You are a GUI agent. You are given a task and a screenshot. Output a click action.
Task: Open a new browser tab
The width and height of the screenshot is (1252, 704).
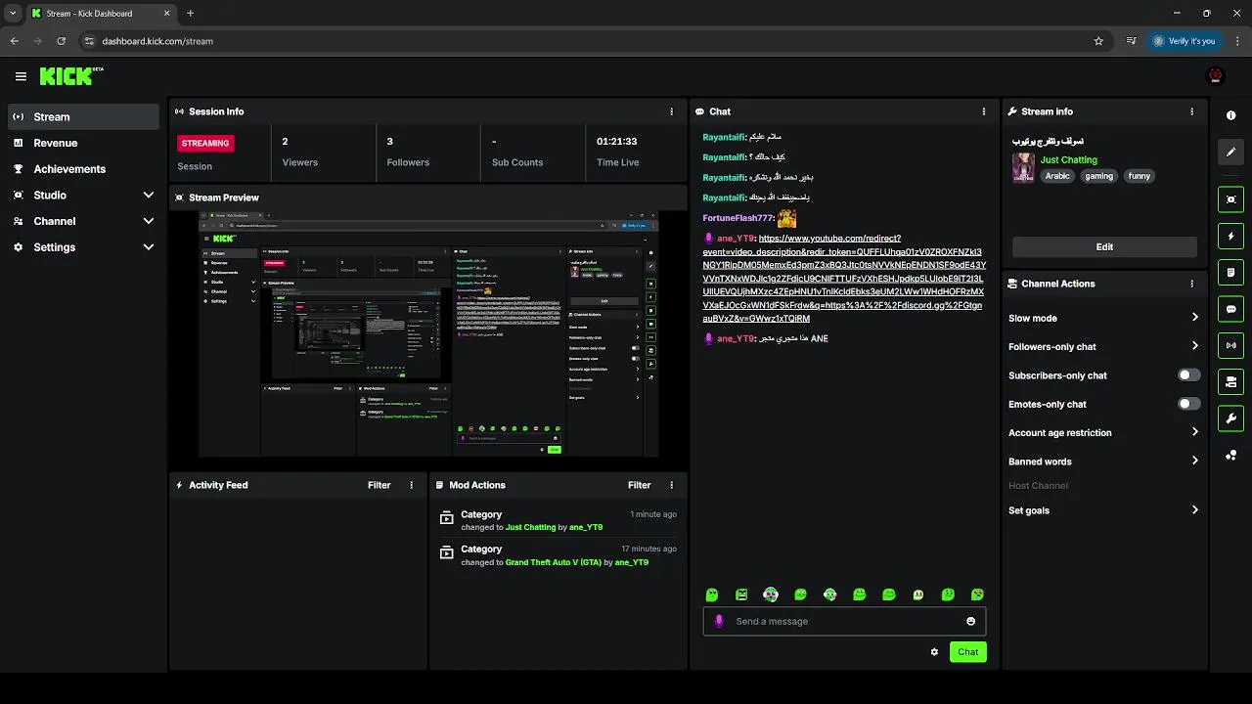pos(190,14)
